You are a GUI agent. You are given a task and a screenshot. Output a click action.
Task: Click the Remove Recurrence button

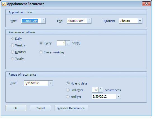click(x=71, y=108)
